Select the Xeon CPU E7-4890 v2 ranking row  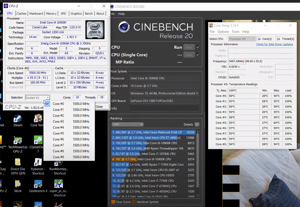click(x=153, y=138)
